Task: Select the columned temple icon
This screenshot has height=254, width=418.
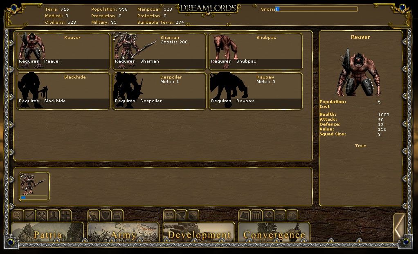Action: 256,216
